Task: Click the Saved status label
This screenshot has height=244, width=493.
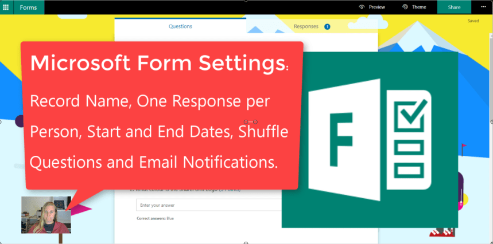Action: [473, 21]
